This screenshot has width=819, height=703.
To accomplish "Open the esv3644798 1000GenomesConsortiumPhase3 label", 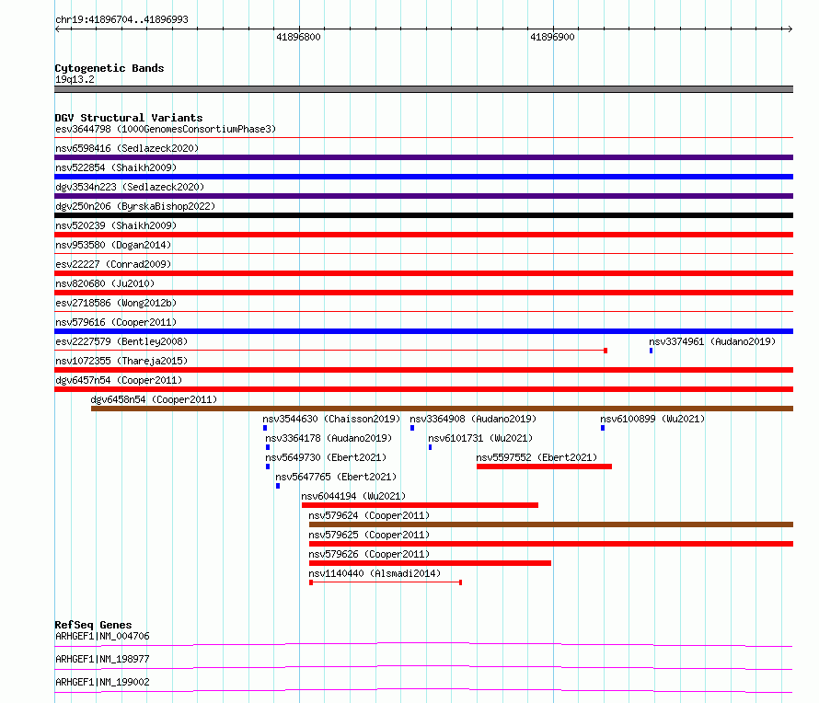I will 166,129.
